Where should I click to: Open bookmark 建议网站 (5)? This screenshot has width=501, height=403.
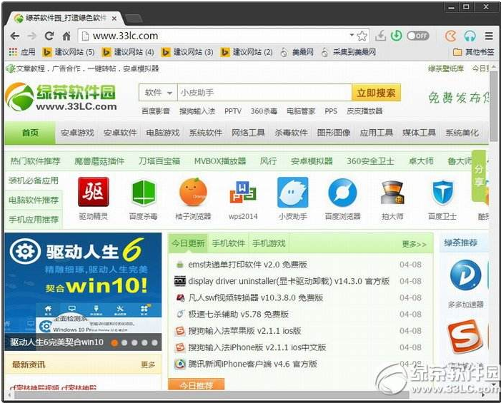tap(69, 52)
